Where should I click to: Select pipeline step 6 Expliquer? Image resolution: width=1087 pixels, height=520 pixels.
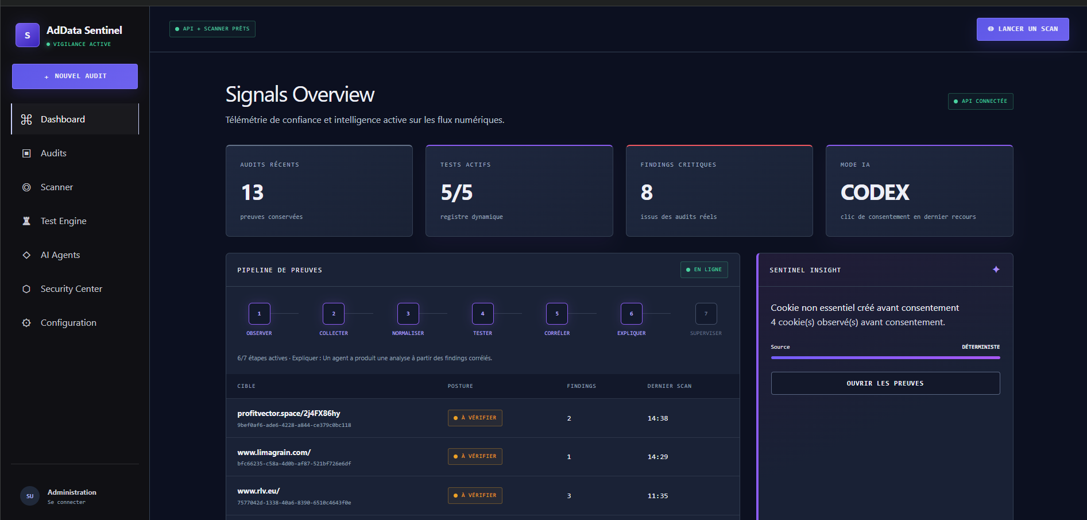(632, 314)
